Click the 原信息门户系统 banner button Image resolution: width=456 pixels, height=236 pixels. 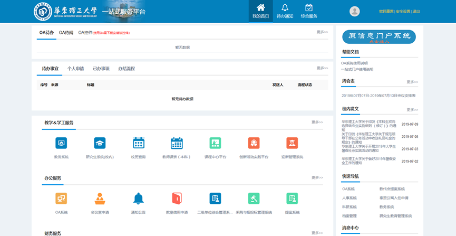coord(379,37)
